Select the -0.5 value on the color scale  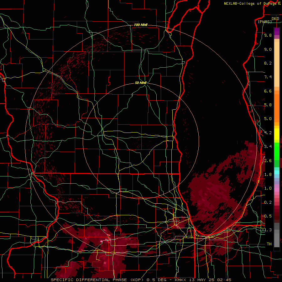(x=267, y=216)
